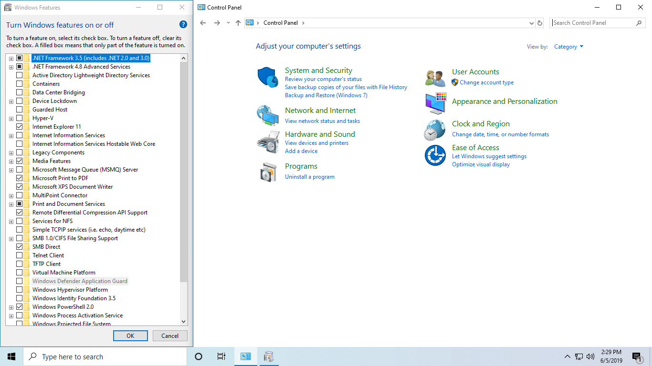The height and width of the screenshot is (366, 652).
Task: Open the address bar history dropdown
Action: click(x=532, y=23)
